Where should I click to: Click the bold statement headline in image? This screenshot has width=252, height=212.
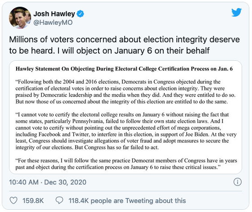[124, 69]
